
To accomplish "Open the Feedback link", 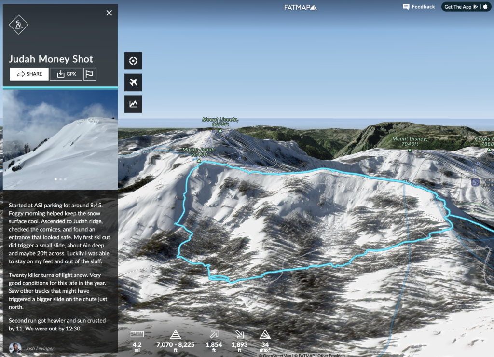I will [x=419, y=7].
